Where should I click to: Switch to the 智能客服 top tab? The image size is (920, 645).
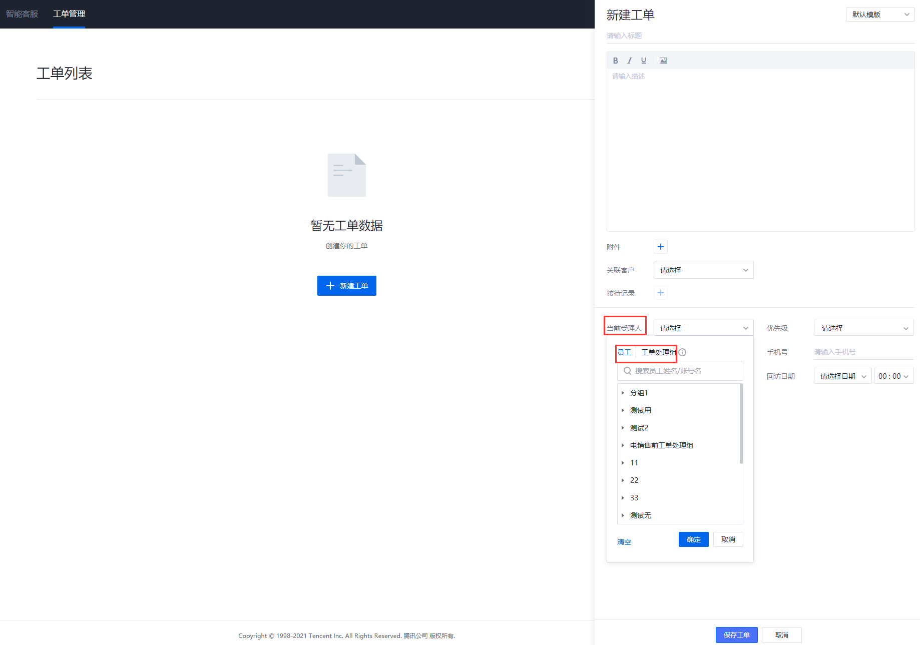pyautogui.click(x=22, y=14)
